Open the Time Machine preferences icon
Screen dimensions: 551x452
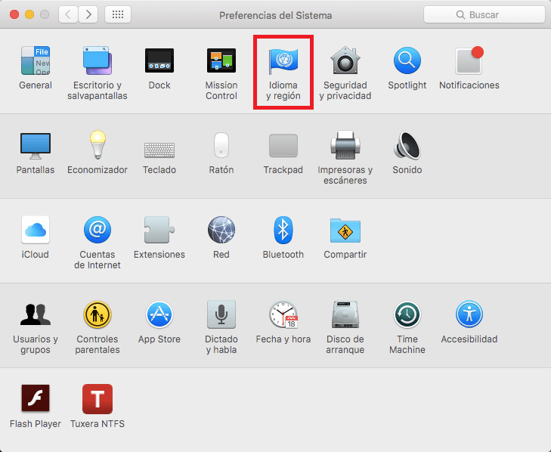pyautogui.click(x=407, y=314)
